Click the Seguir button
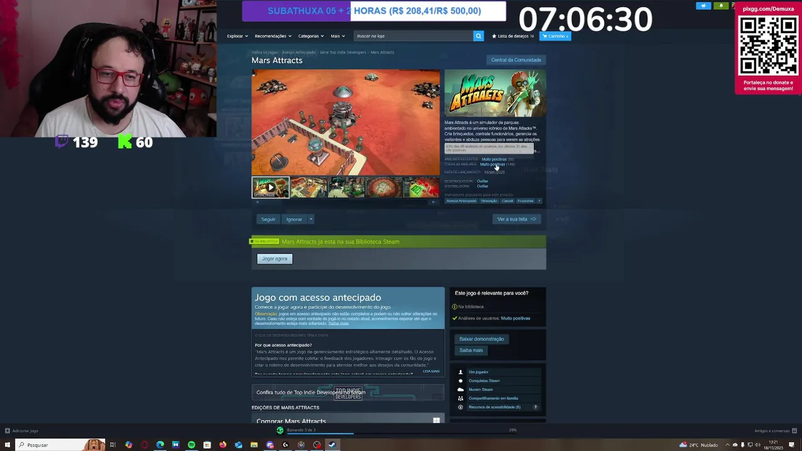Image resolution: width=802 pixels, height=451 pixels. tap(268, 219)
